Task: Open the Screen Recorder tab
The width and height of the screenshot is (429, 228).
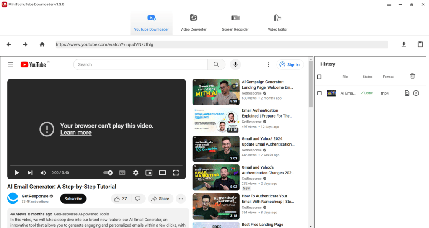Action: click(235, 23)
